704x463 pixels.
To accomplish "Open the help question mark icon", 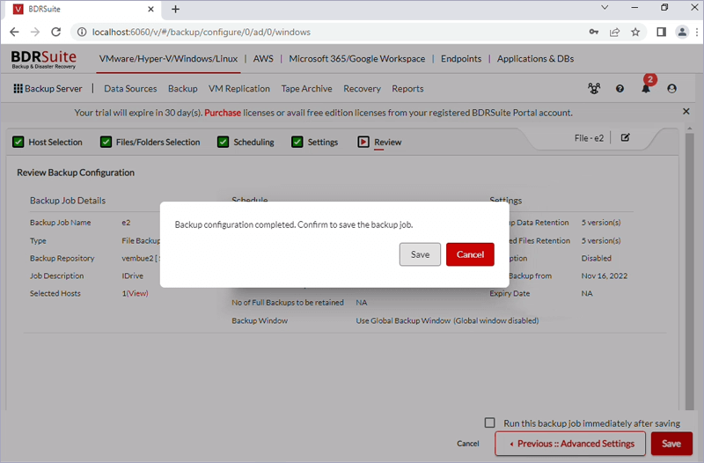I will (x=620, y=89).
